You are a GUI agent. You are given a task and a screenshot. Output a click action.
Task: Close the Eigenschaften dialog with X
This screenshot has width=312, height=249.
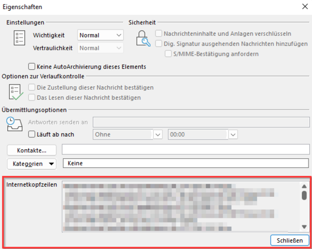pos(305,7)
